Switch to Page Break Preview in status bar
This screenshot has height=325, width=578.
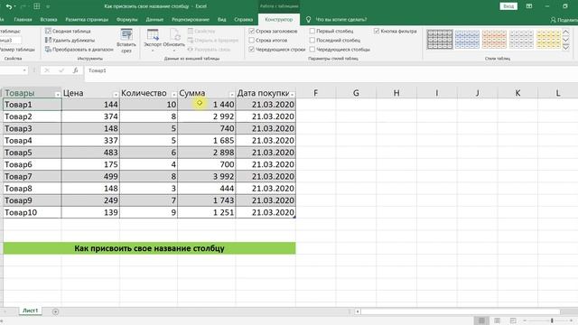pos(513,320)
